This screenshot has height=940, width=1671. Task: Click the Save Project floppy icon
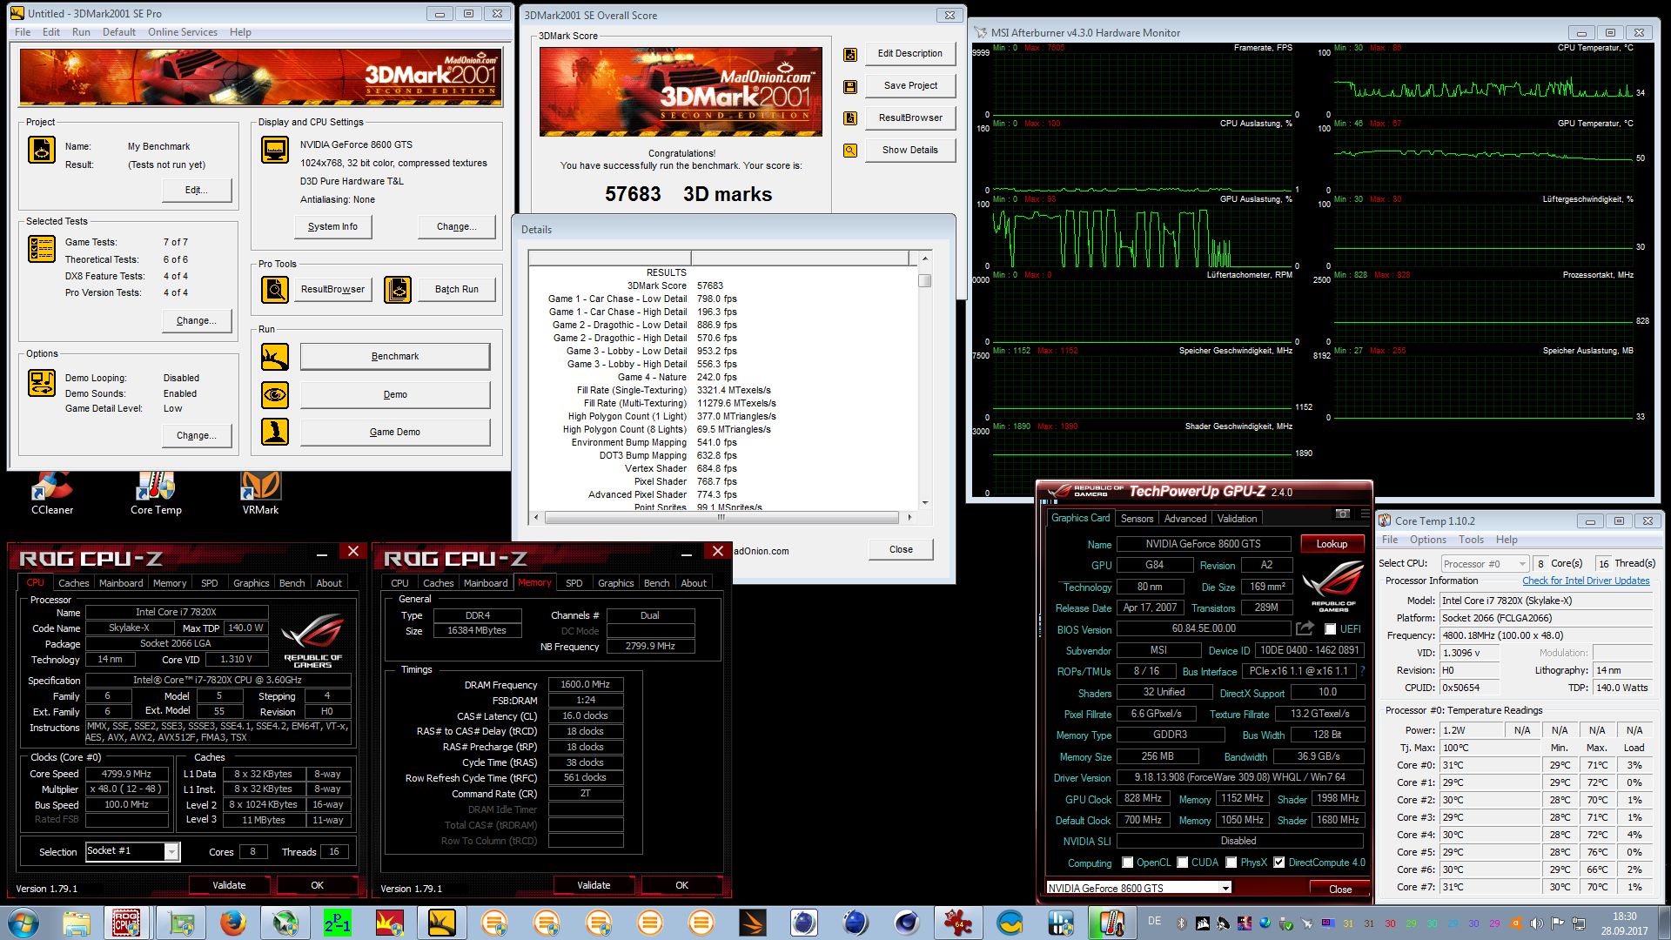tap(850, 86)
